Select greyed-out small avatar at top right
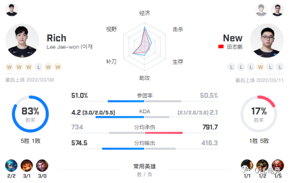 [261, 10]
